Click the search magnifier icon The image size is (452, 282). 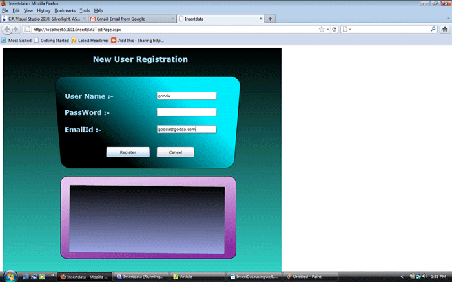[x=433, y=29]
